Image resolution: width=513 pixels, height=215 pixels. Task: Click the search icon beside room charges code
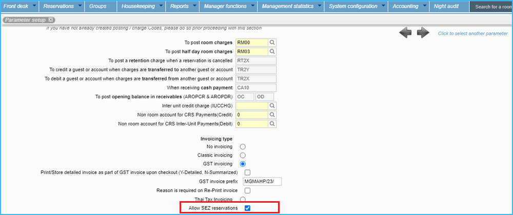[x=273, y=42]
